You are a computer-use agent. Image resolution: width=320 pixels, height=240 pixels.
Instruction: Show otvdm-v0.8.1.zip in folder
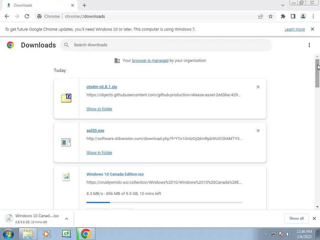(99, 109)
